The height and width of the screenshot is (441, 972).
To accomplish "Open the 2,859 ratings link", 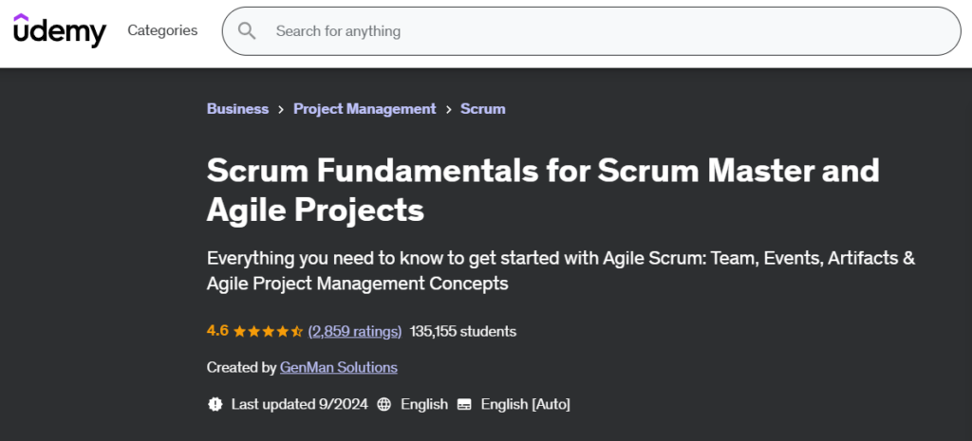I will tap(355, 331).
